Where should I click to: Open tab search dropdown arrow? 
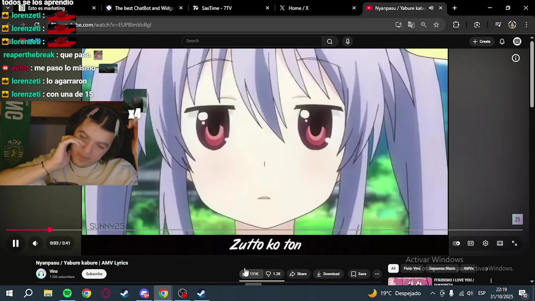8,8
